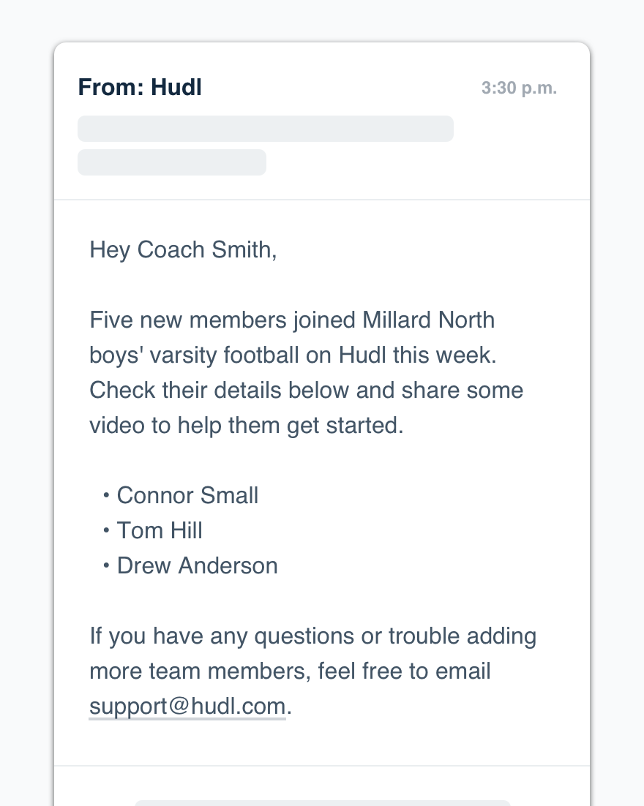This screenshot has height=806, width=644.
Task: Click the bullet point beside Connor Small
Action: point(106,496)
